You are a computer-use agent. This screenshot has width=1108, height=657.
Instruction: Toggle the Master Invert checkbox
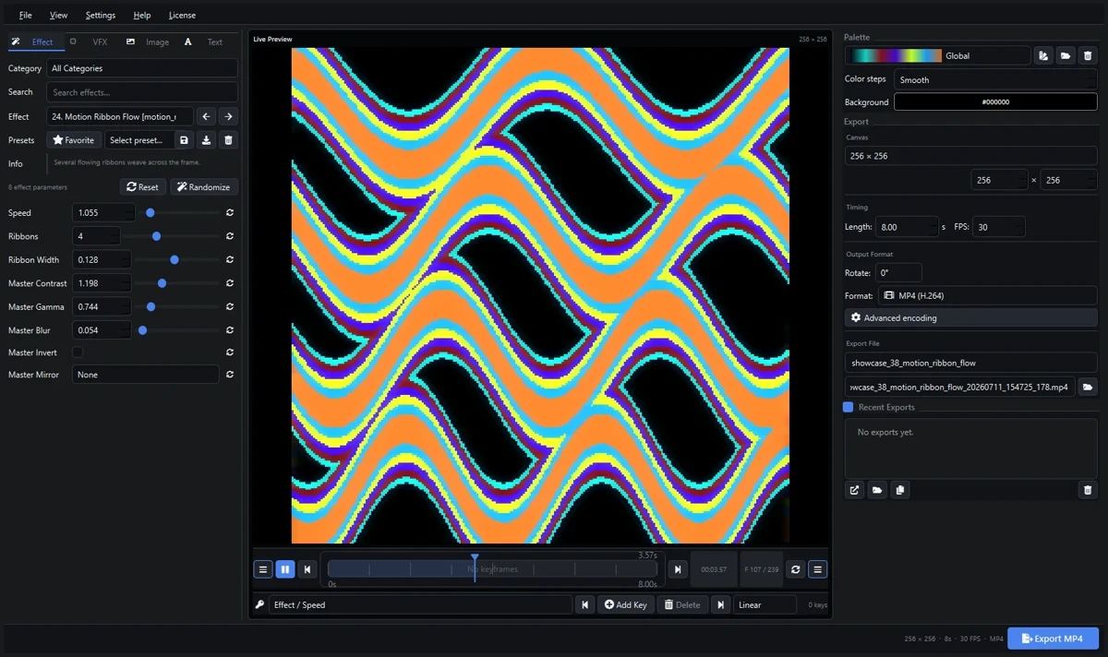point(78,352)
